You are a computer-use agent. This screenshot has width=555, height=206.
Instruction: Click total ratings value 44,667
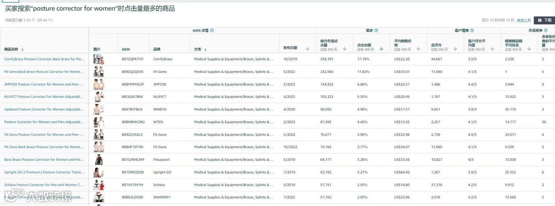pos(437,59)
